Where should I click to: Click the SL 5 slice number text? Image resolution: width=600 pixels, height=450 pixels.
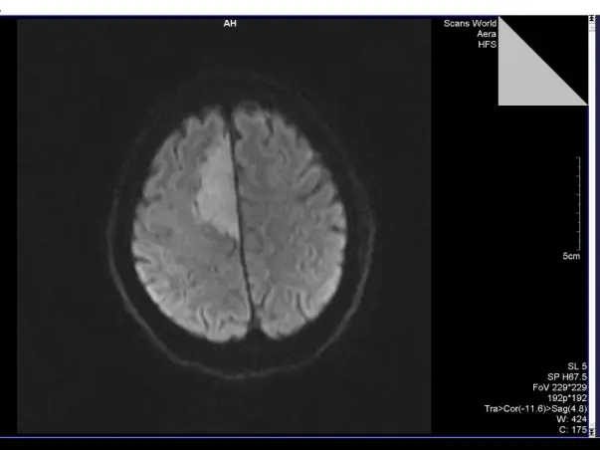[577, 366]
